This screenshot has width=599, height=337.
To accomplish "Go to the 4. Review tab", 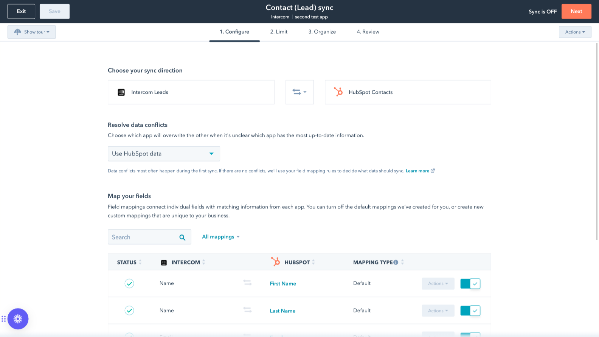I will click(x=368, y=32).
